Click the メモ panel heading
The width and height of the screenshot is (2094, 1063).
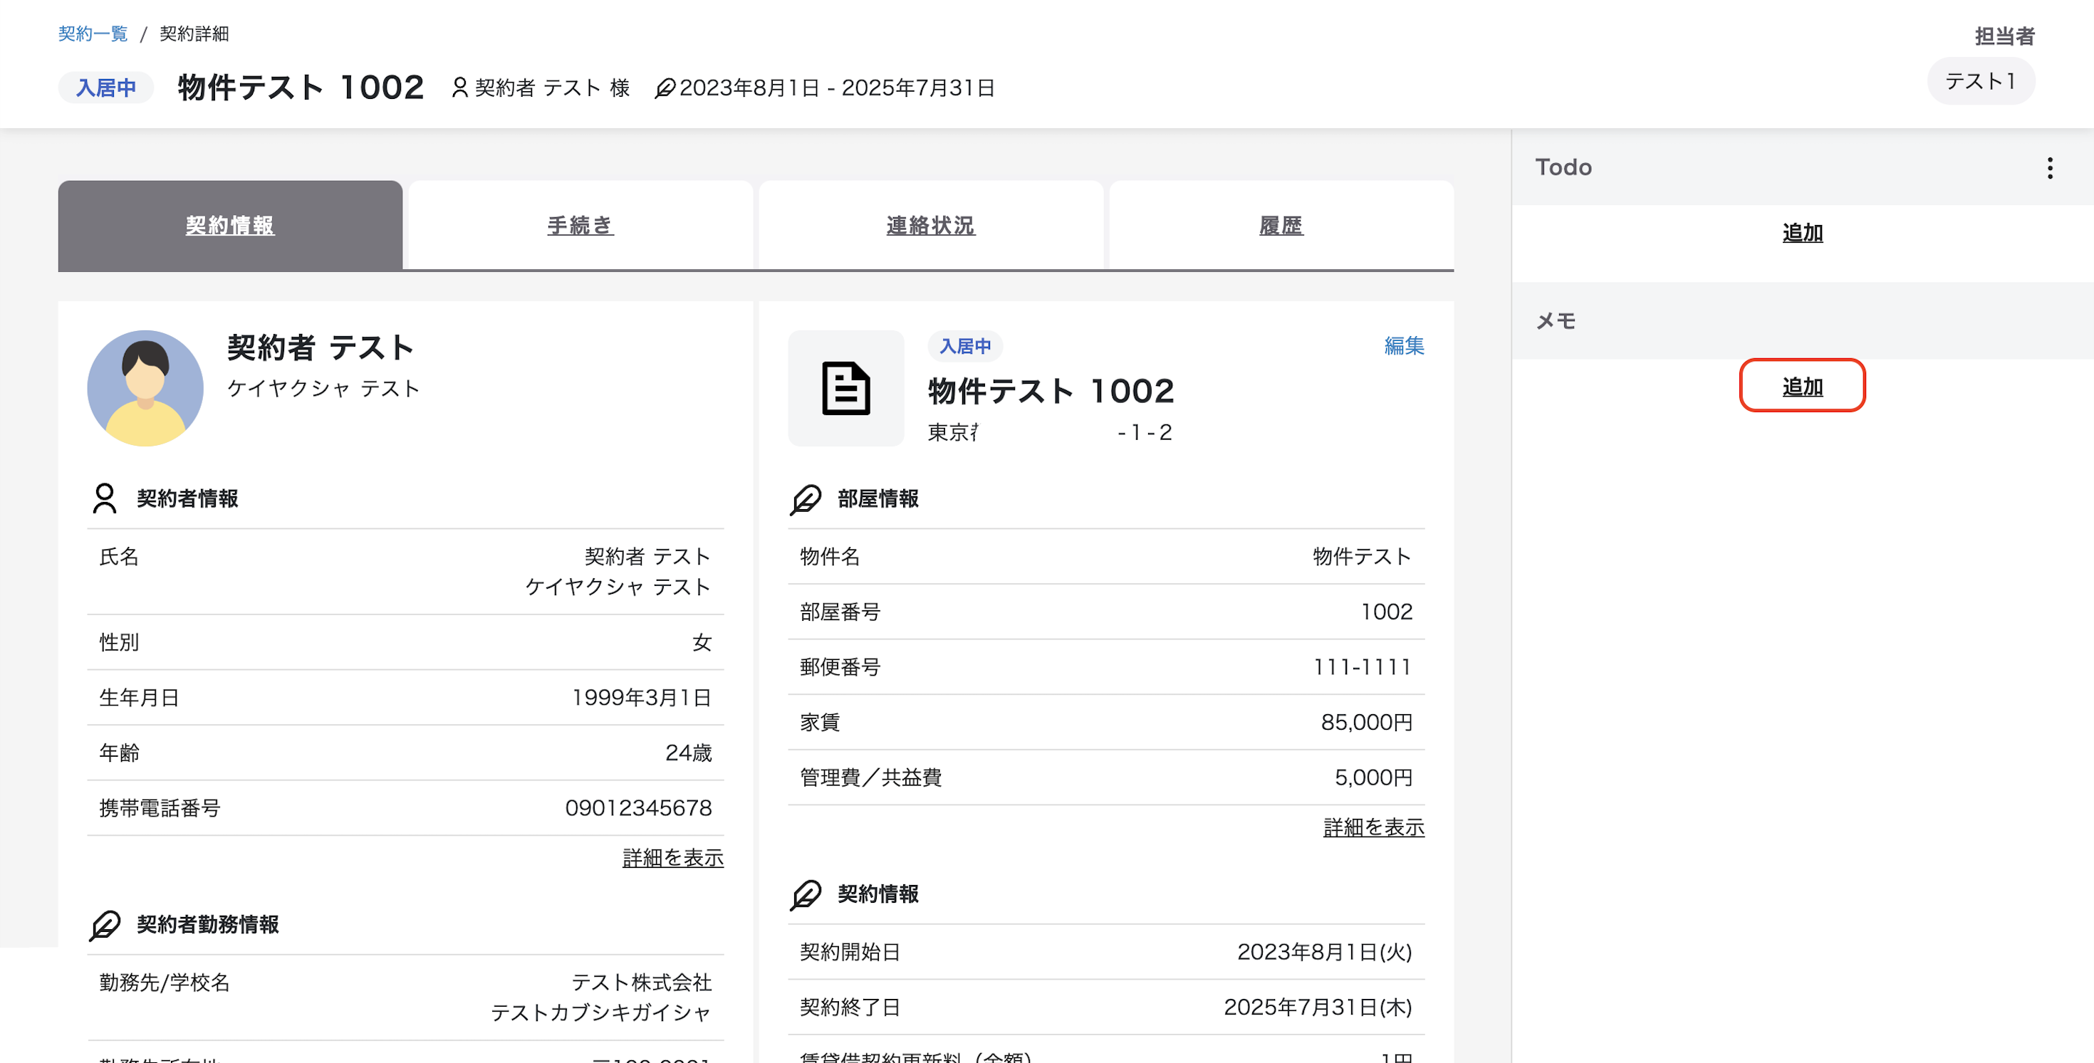pos(1556,321)
